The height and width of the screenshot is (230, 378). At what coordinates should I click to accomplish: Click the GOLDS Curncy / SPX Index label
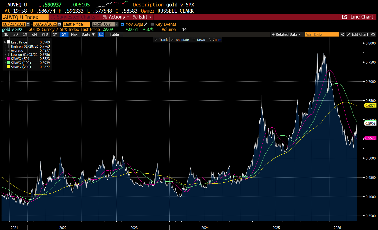(x=54, y=29)
